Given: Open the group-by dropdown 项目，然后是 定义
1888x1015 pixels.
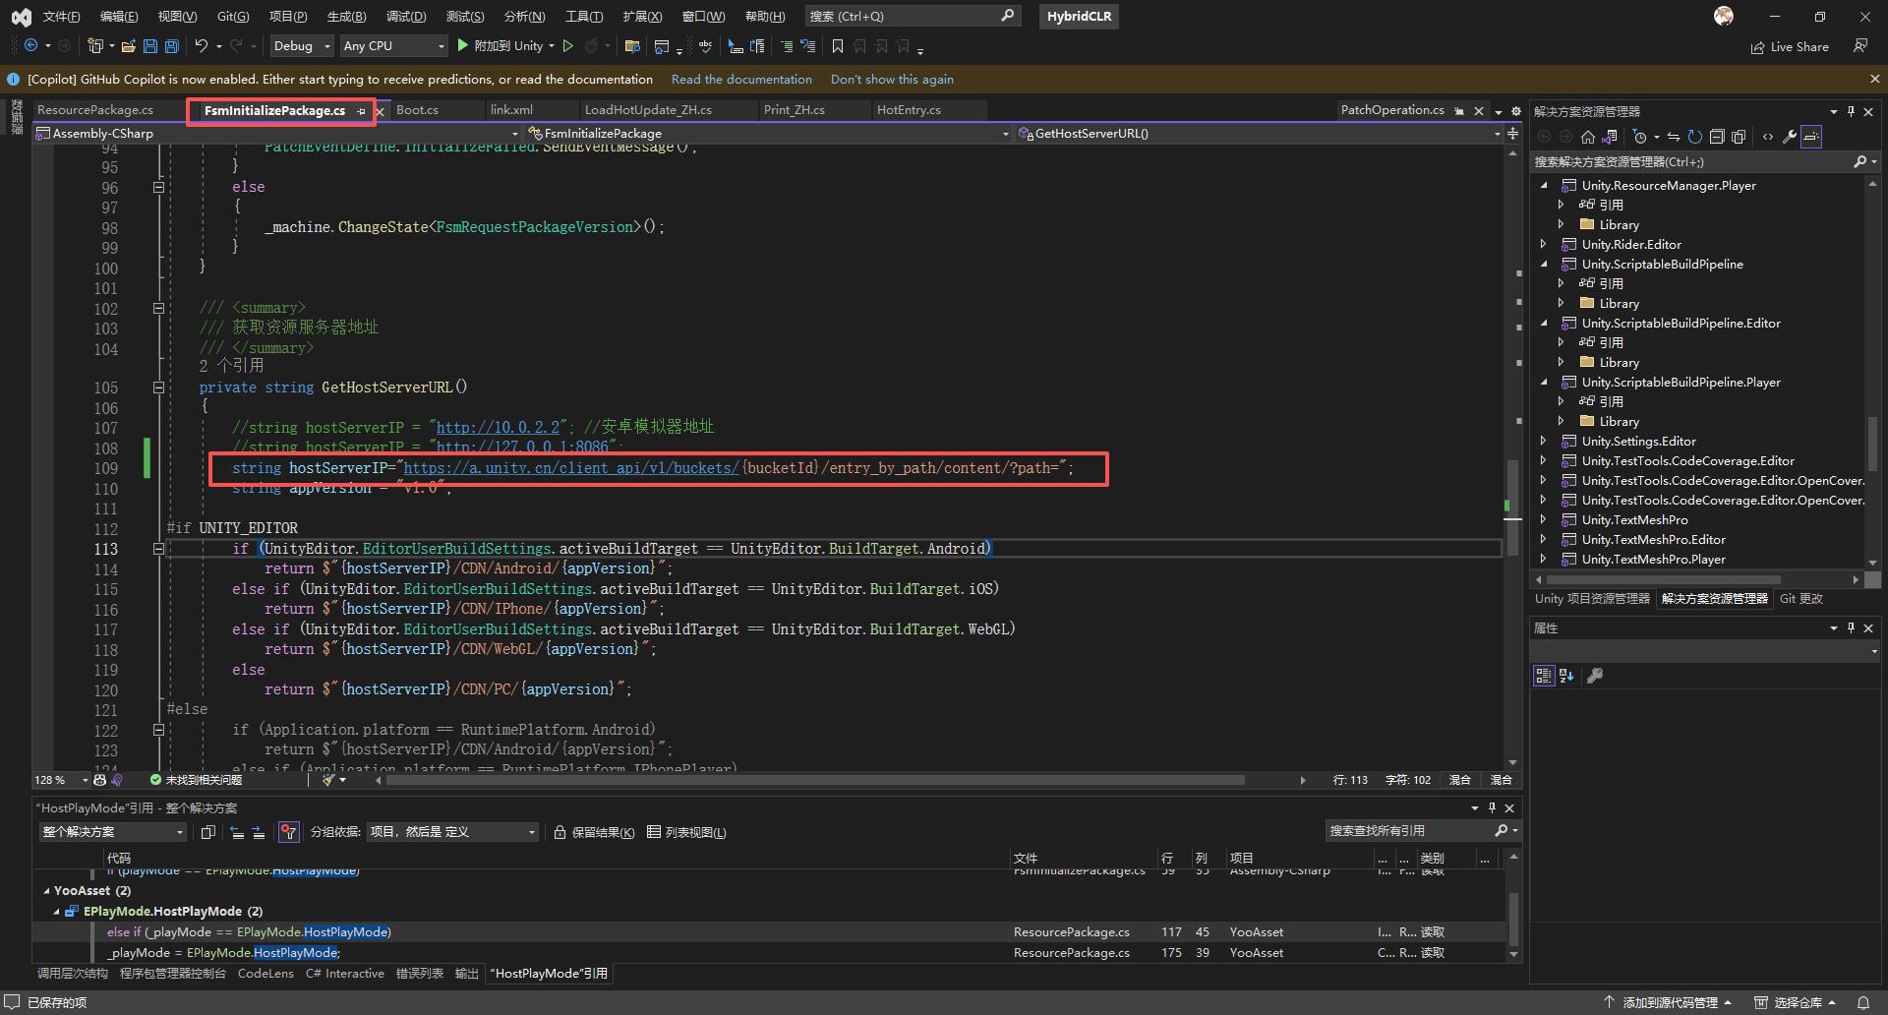Looking at the screenshot, I should tap(453, 832).
